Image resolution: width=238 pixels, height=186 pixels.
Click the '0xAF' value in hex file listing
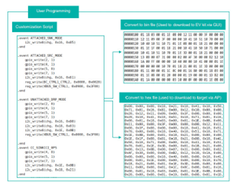[128, 153]
